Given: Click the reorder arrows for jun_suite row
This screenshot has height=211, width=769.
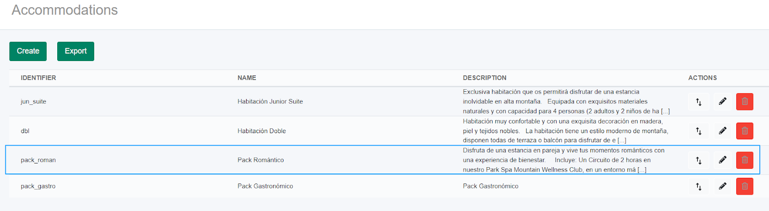Looking at the screenshot, I should pos(698,101).
